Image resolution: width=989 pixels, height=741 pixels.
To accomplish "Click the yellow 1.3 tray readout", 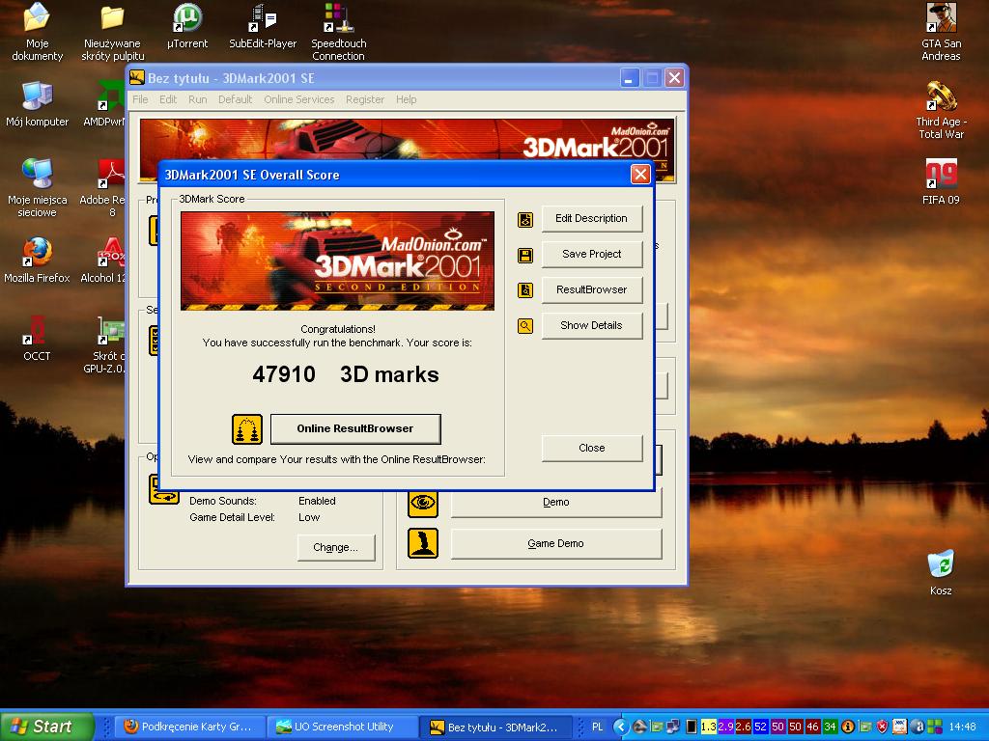I will click(709, 727).
